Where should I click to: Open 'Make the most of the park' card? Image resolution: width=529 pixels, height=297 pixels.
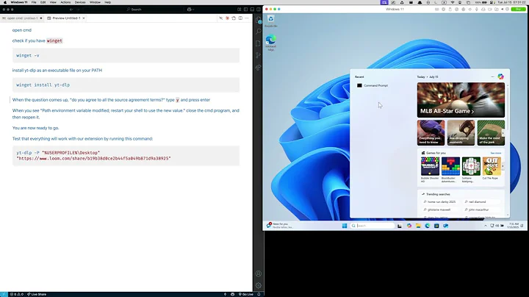[x=491, y=132]
